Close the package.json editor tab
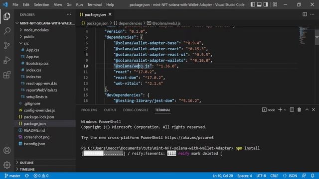This screenshot has height=179, width=319. point(110,14)
